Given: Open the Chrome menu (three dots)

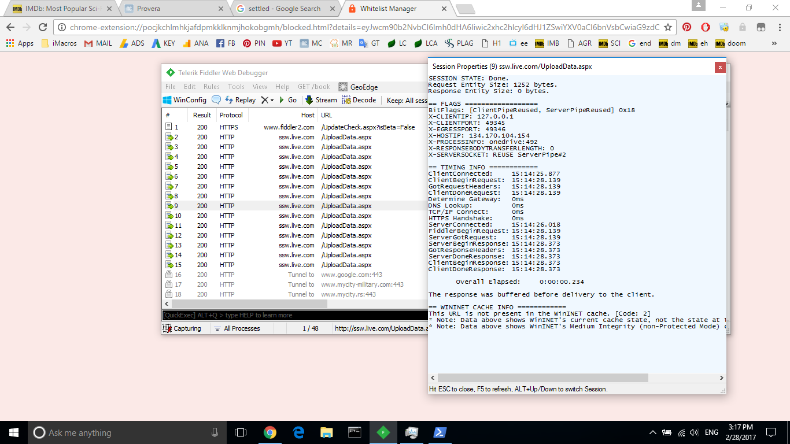Looking at the screenshot, I should [778, 27].
